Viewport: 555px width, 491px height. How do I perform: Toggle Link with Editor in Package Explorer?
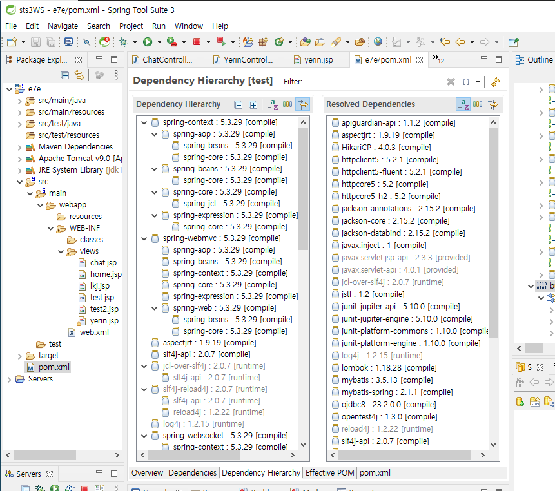[79, 75]
